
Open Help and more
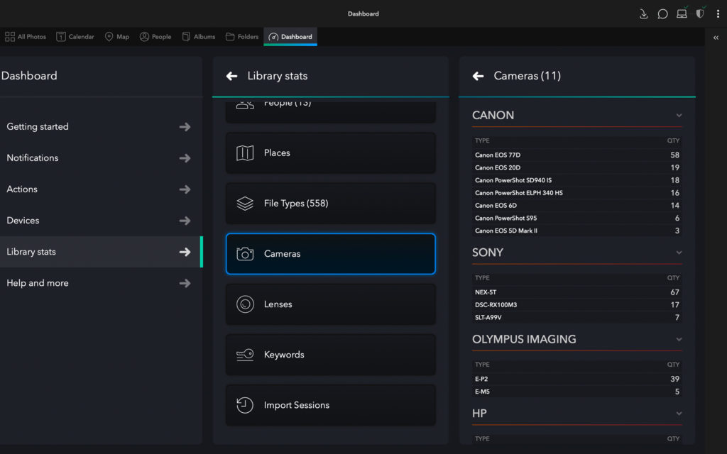click(x=101, y=283)
